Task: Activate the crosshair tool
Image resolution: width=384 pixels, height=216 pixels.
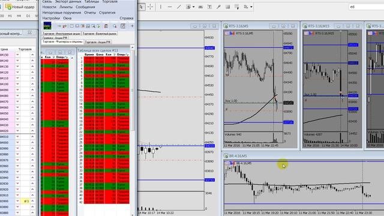Action: tap(150, 7)
